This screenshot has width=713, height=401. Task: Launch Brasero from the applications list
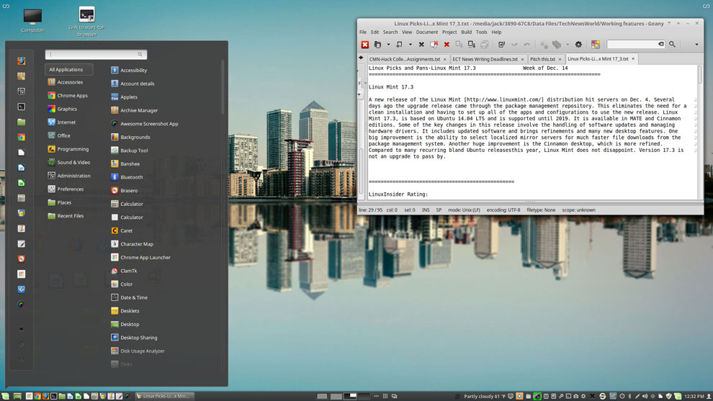click(x=124, y=191)
